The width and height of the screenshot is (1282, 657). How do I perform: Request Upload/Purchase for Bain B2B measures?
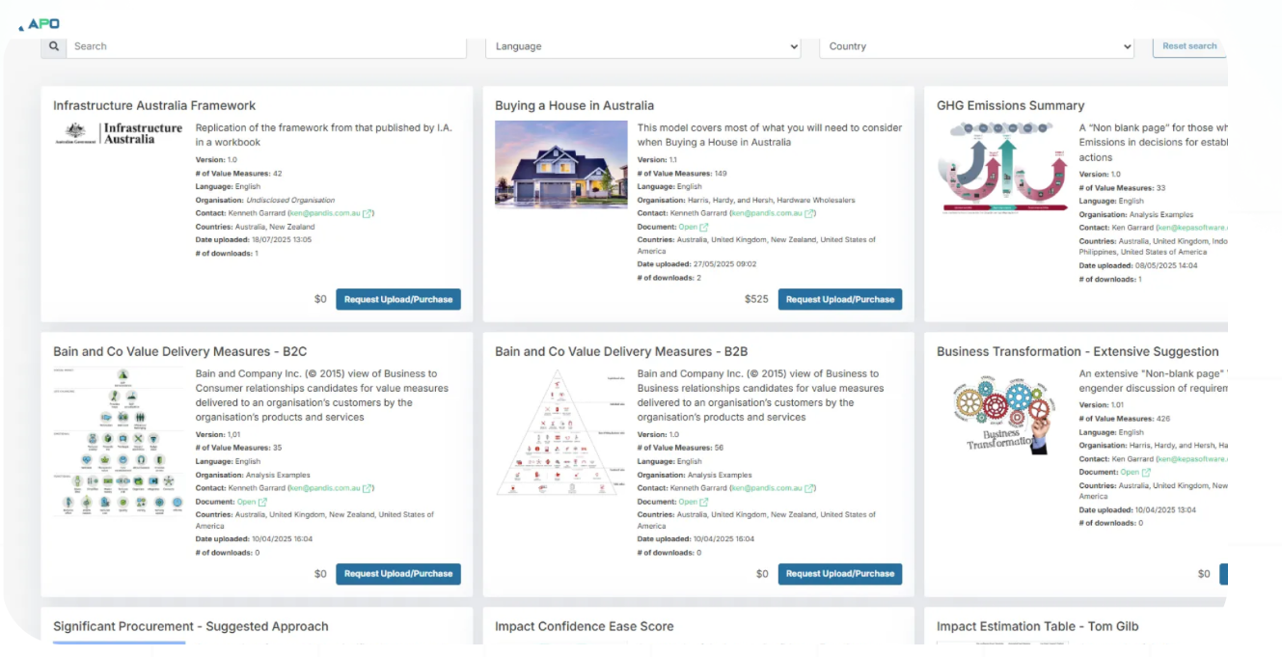pos(839,574)
